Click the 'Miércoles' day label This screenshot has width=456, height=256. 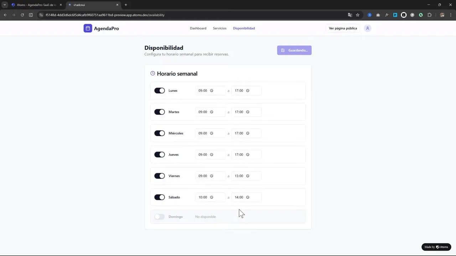click(x=176, y=133)
